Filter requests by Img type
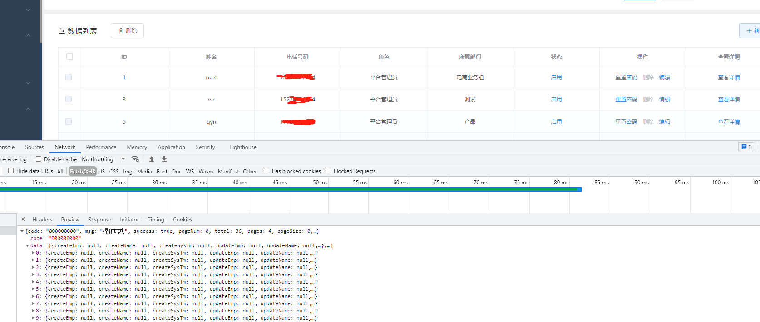The height and width of the screenshot is (322, 760). pos(128,171)
